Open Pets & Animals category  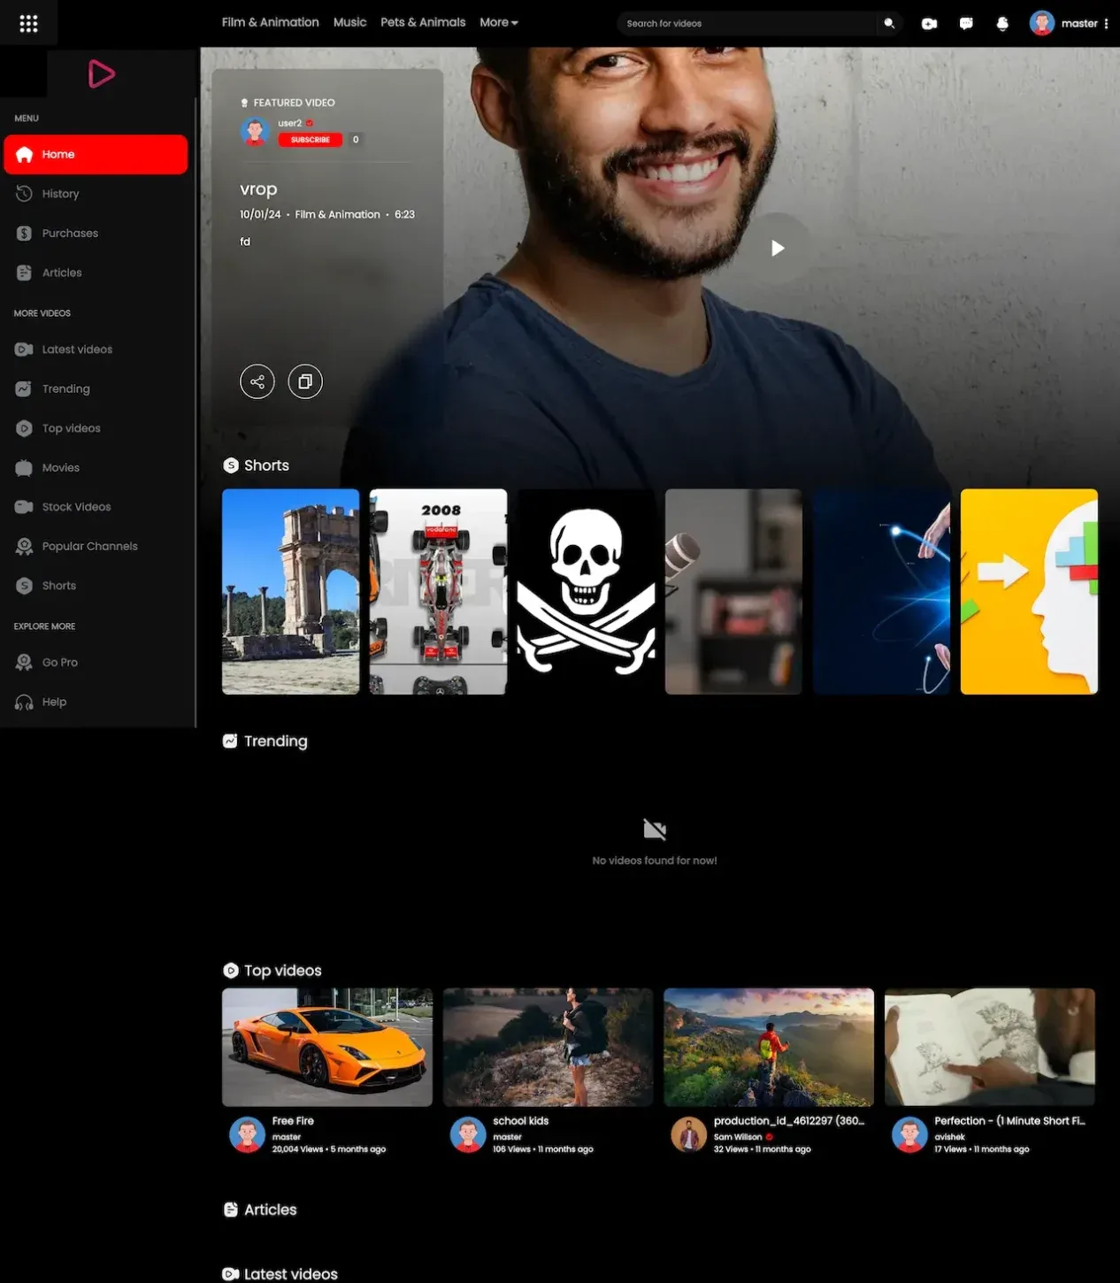click(x=423, y=22)
